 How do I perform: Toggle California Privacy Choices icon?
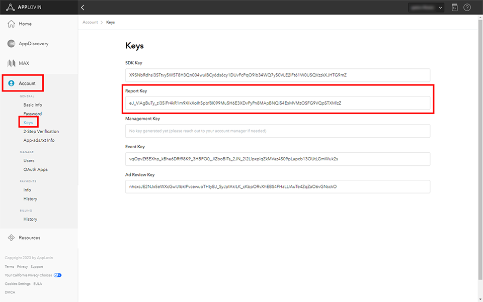57,275
